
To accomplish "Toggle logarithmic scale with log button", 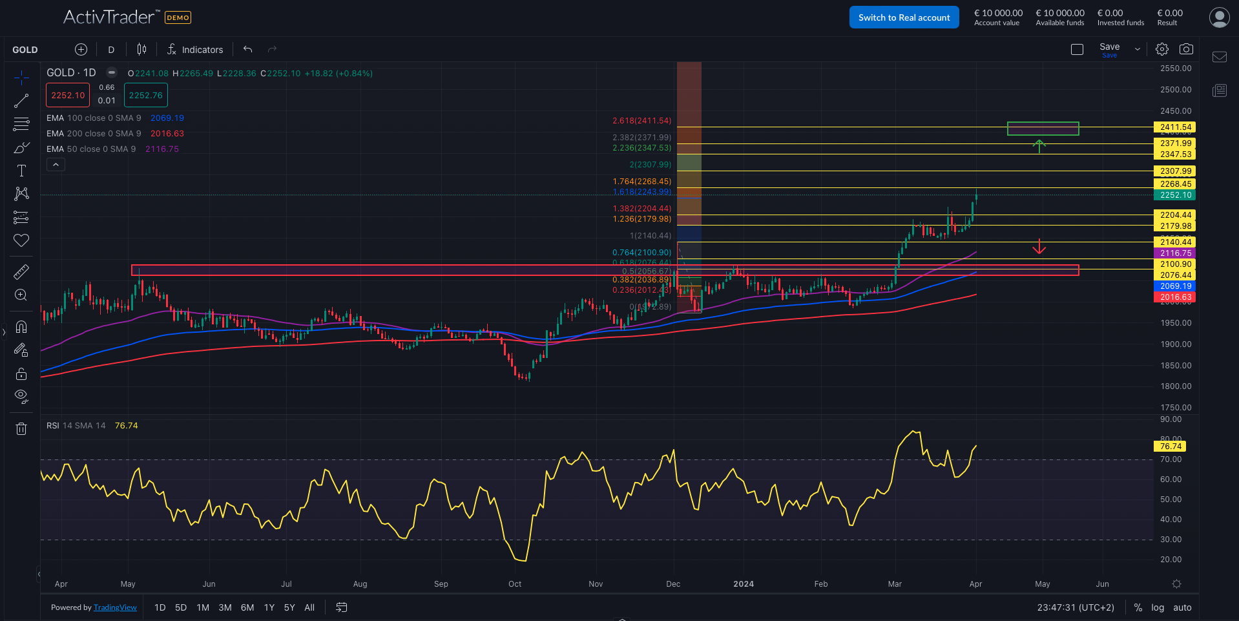I will [1158, 607].
